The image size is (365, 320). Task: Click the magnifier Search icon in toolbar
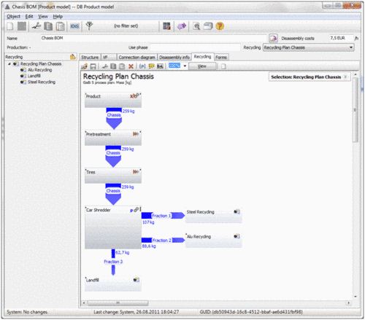pyautogui.click(x=196, y=26)
